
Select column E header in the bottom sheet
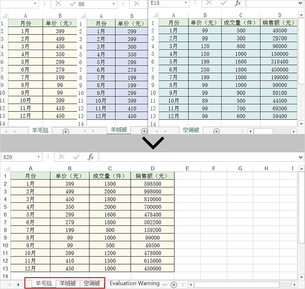(187, 168)
